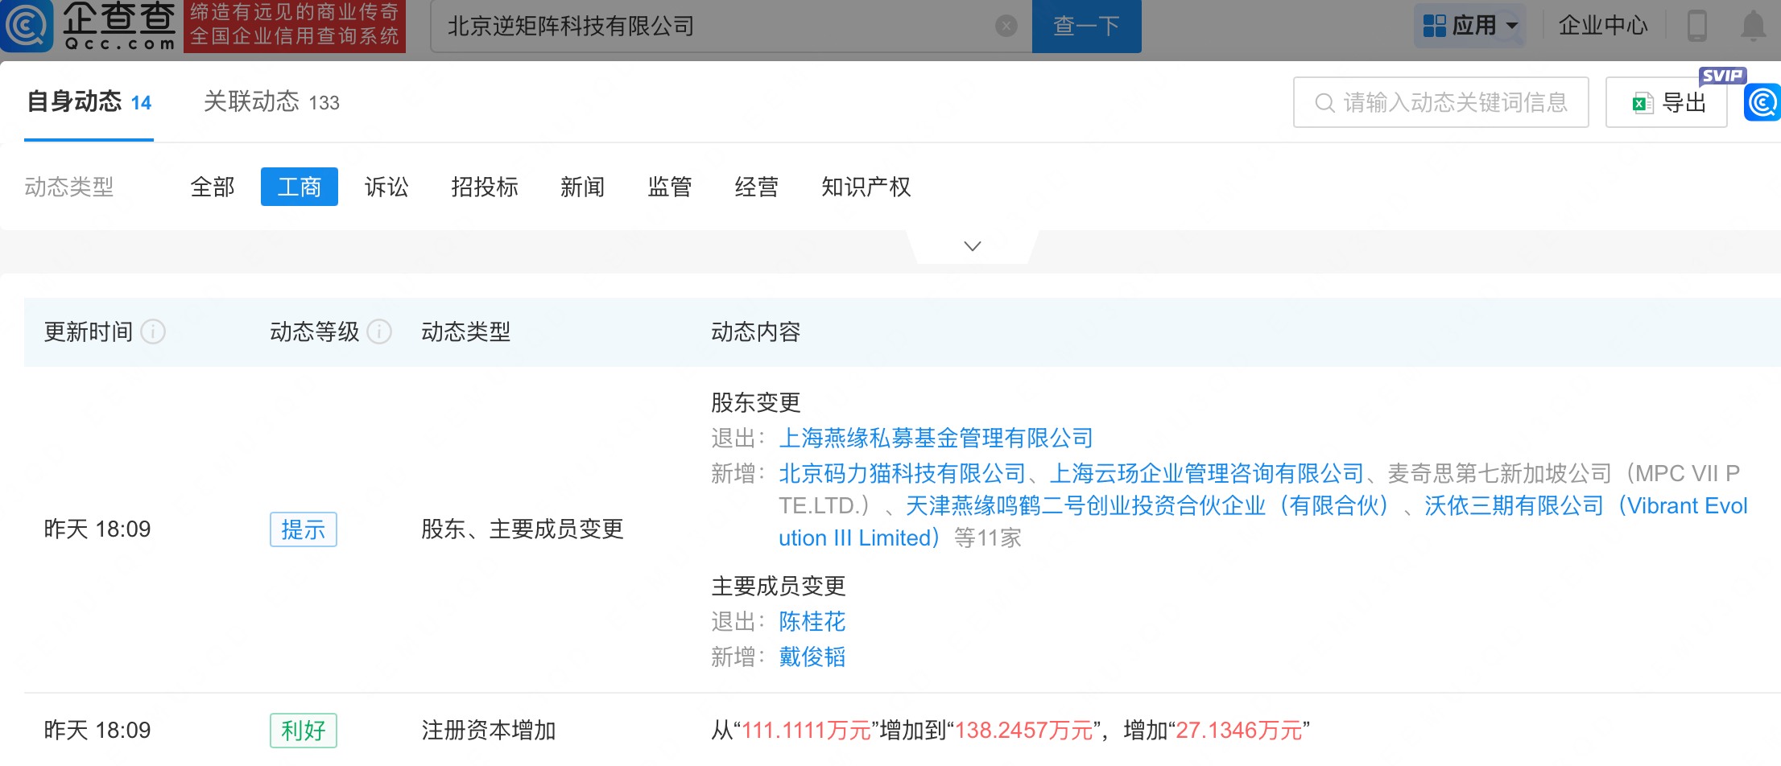Show info about 动态等级 column
Image resolution: width=1781 pixels, height=766 pixels.
click(x=379, y=332)
